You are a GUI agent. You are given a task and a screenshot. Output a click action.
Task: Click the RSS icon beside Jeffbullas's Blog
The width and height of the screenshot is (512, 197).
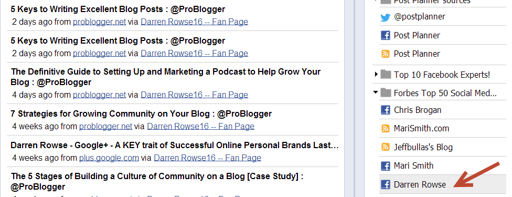pyautogui.click(x=386, y=147)
